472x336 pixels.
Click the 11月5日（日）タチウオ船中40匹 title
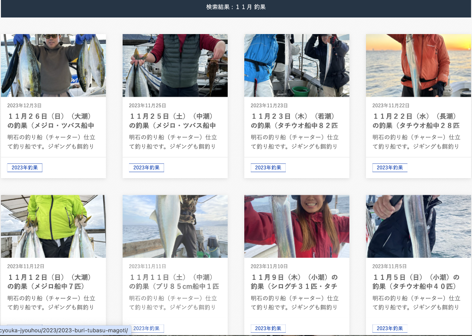click(x=416, y=282)
